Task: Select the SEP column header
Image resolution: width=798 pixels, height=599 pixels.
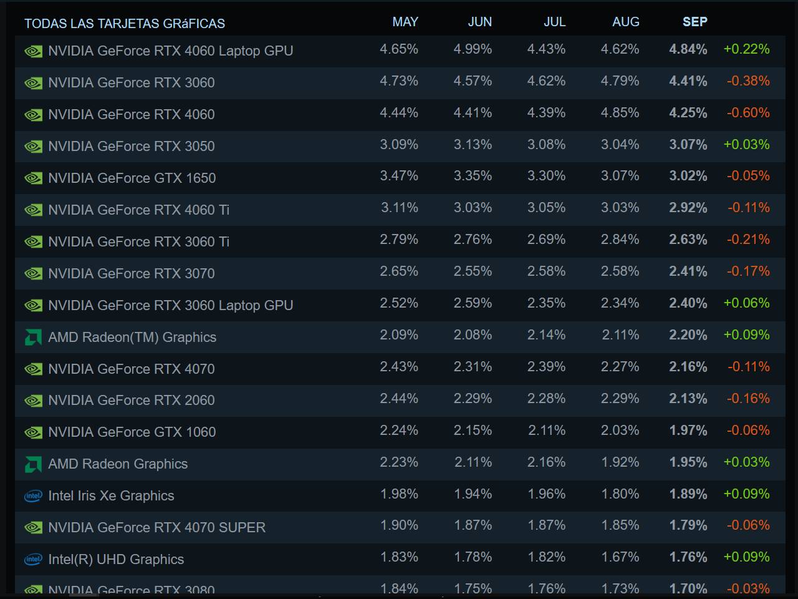Action: tap(695, 22)
